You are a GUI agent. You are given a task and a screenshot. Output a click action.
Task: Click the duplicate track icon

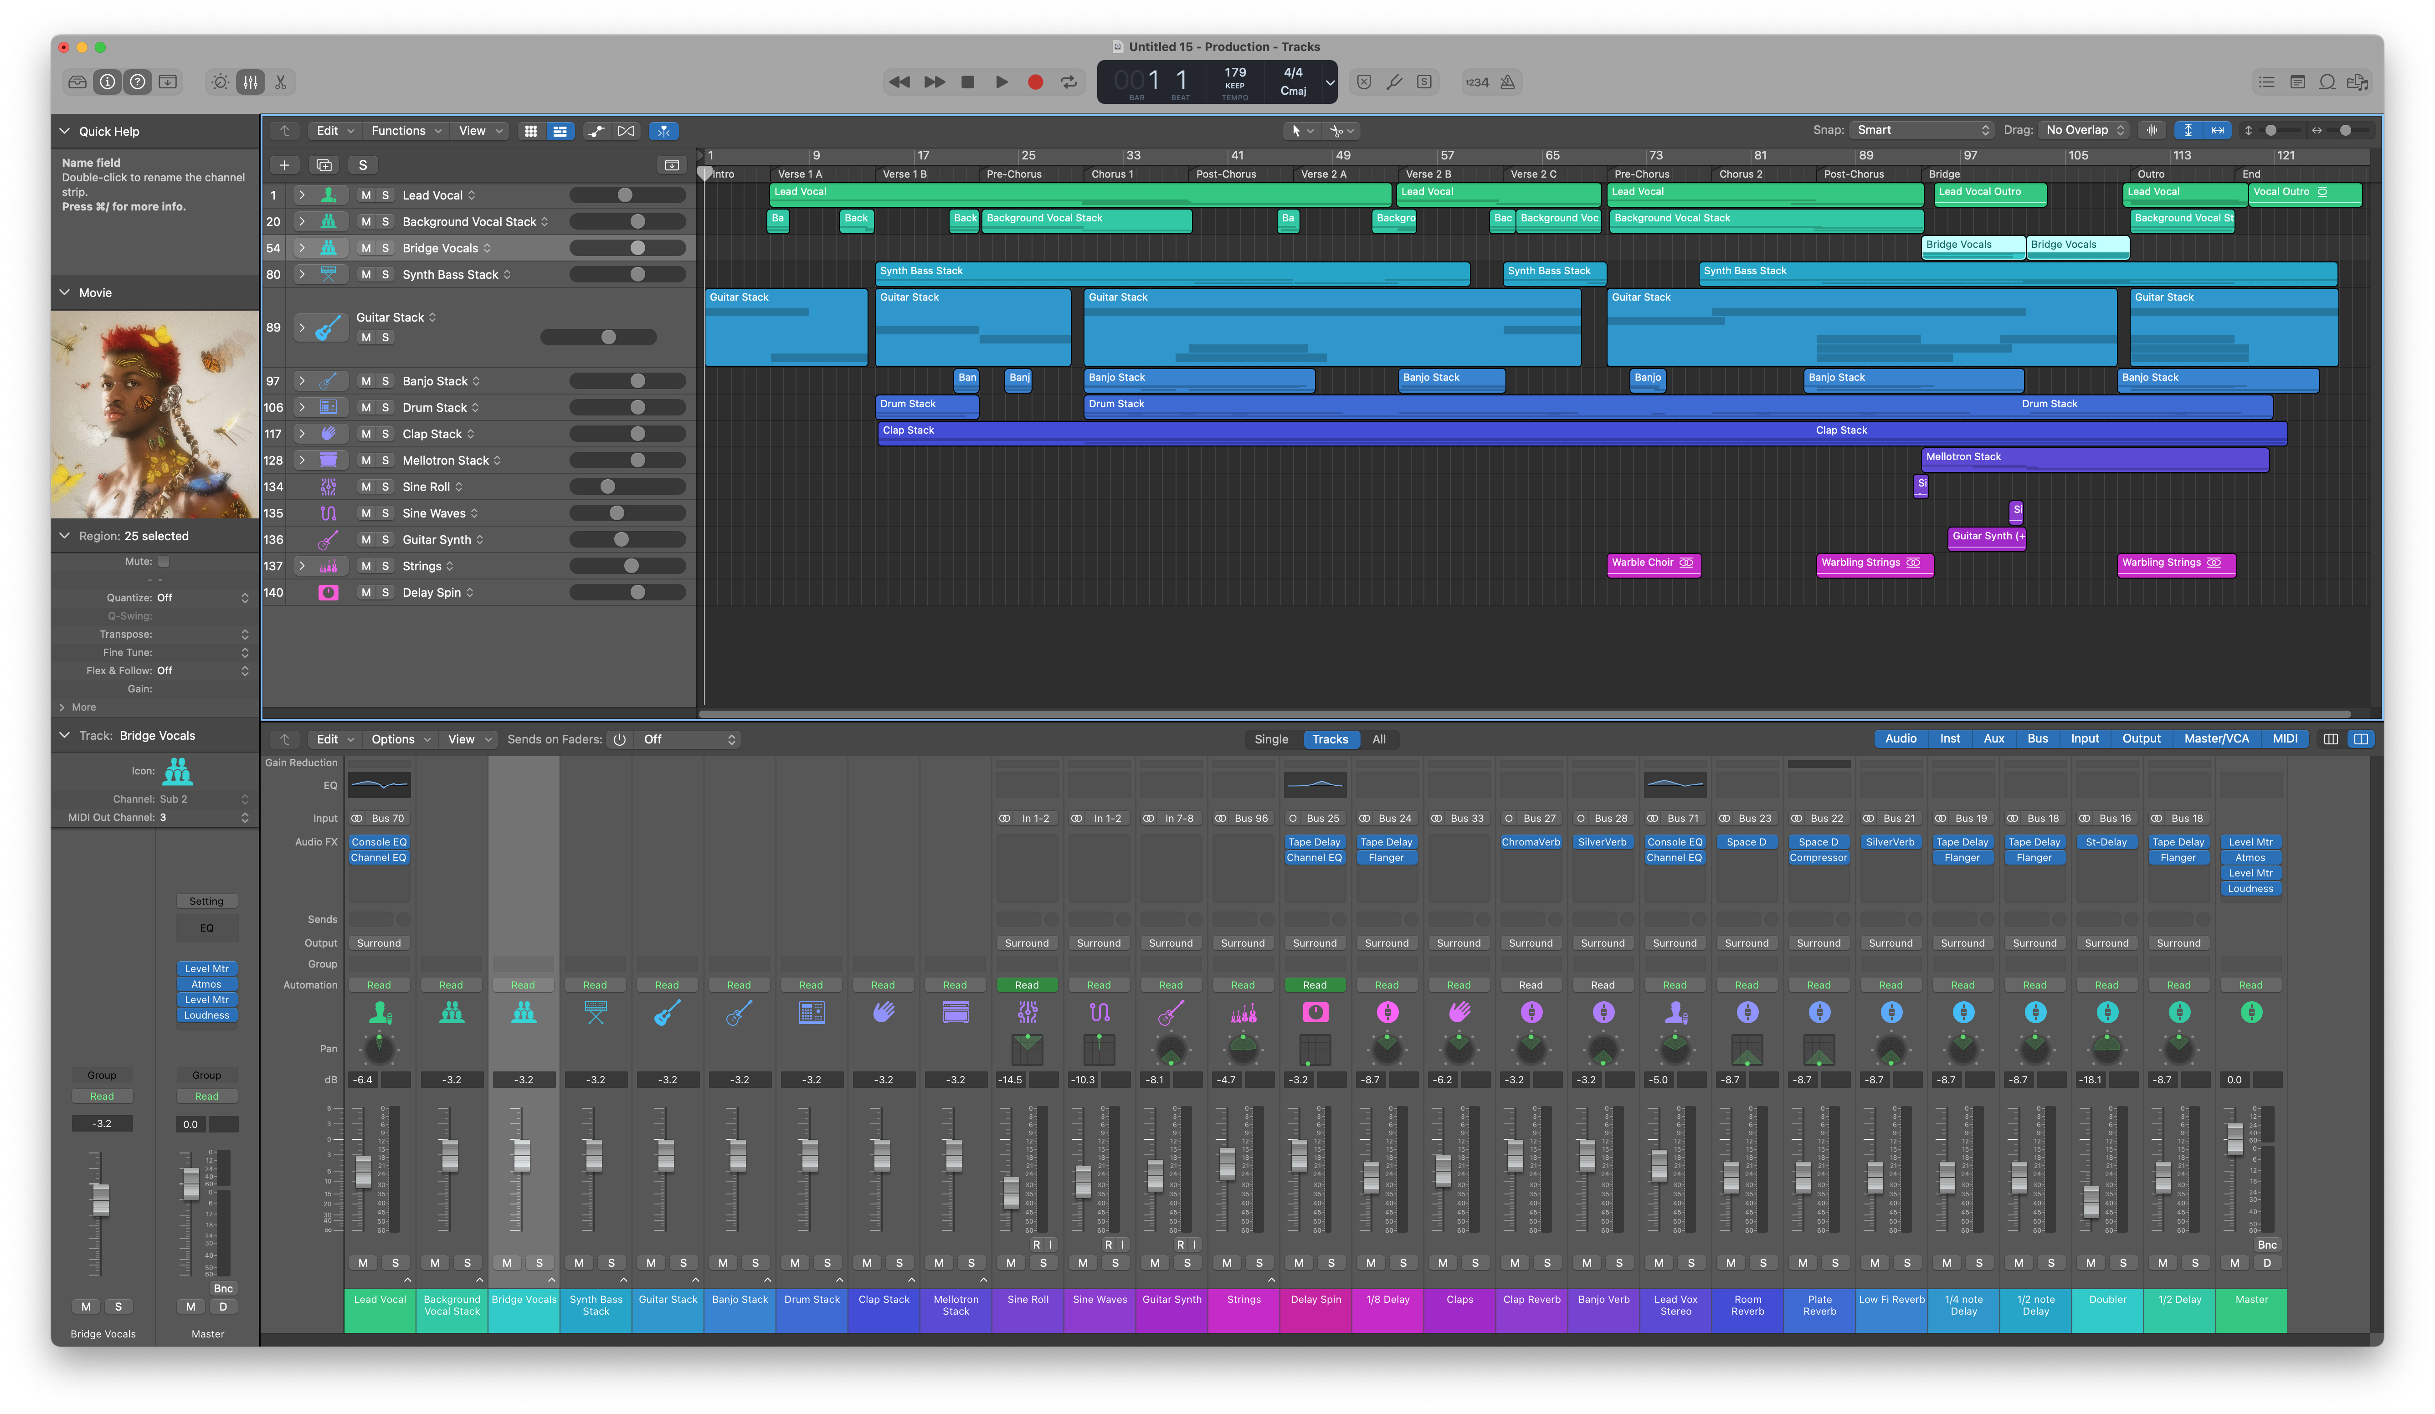pos(324,165)
